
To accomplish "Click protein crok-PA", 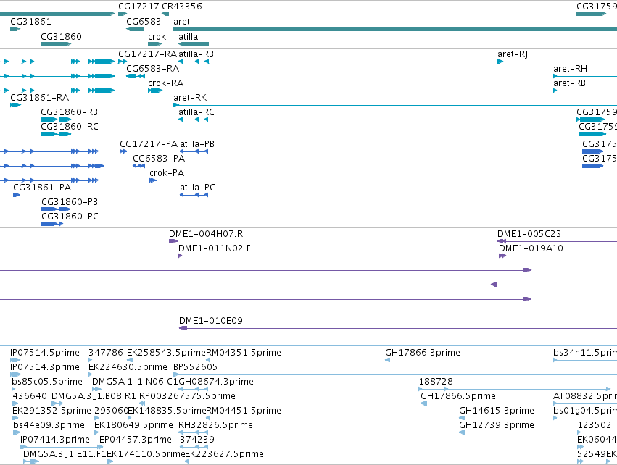I will [167, 173].
